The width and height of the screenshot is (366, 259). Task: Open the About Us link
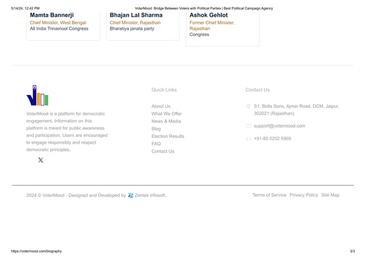pos(161,106)
